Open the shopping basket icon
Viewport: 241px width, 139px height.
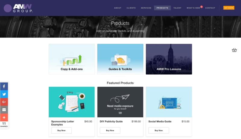(234, 50)
